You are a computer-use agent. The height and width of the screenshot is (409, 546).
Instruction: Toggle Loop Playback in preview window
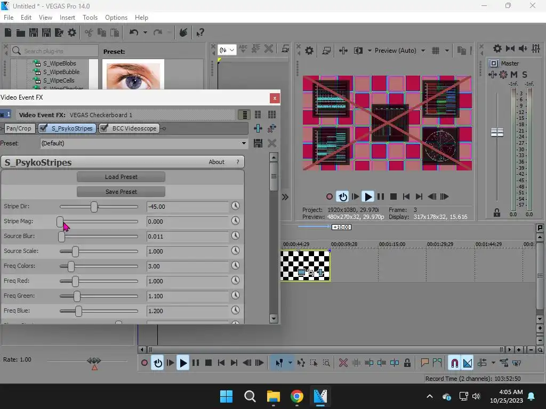click(x=343, y=197)
